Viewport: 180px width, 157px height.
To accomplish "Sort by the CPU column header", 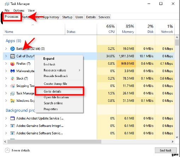I will click(x=107, y=29).
